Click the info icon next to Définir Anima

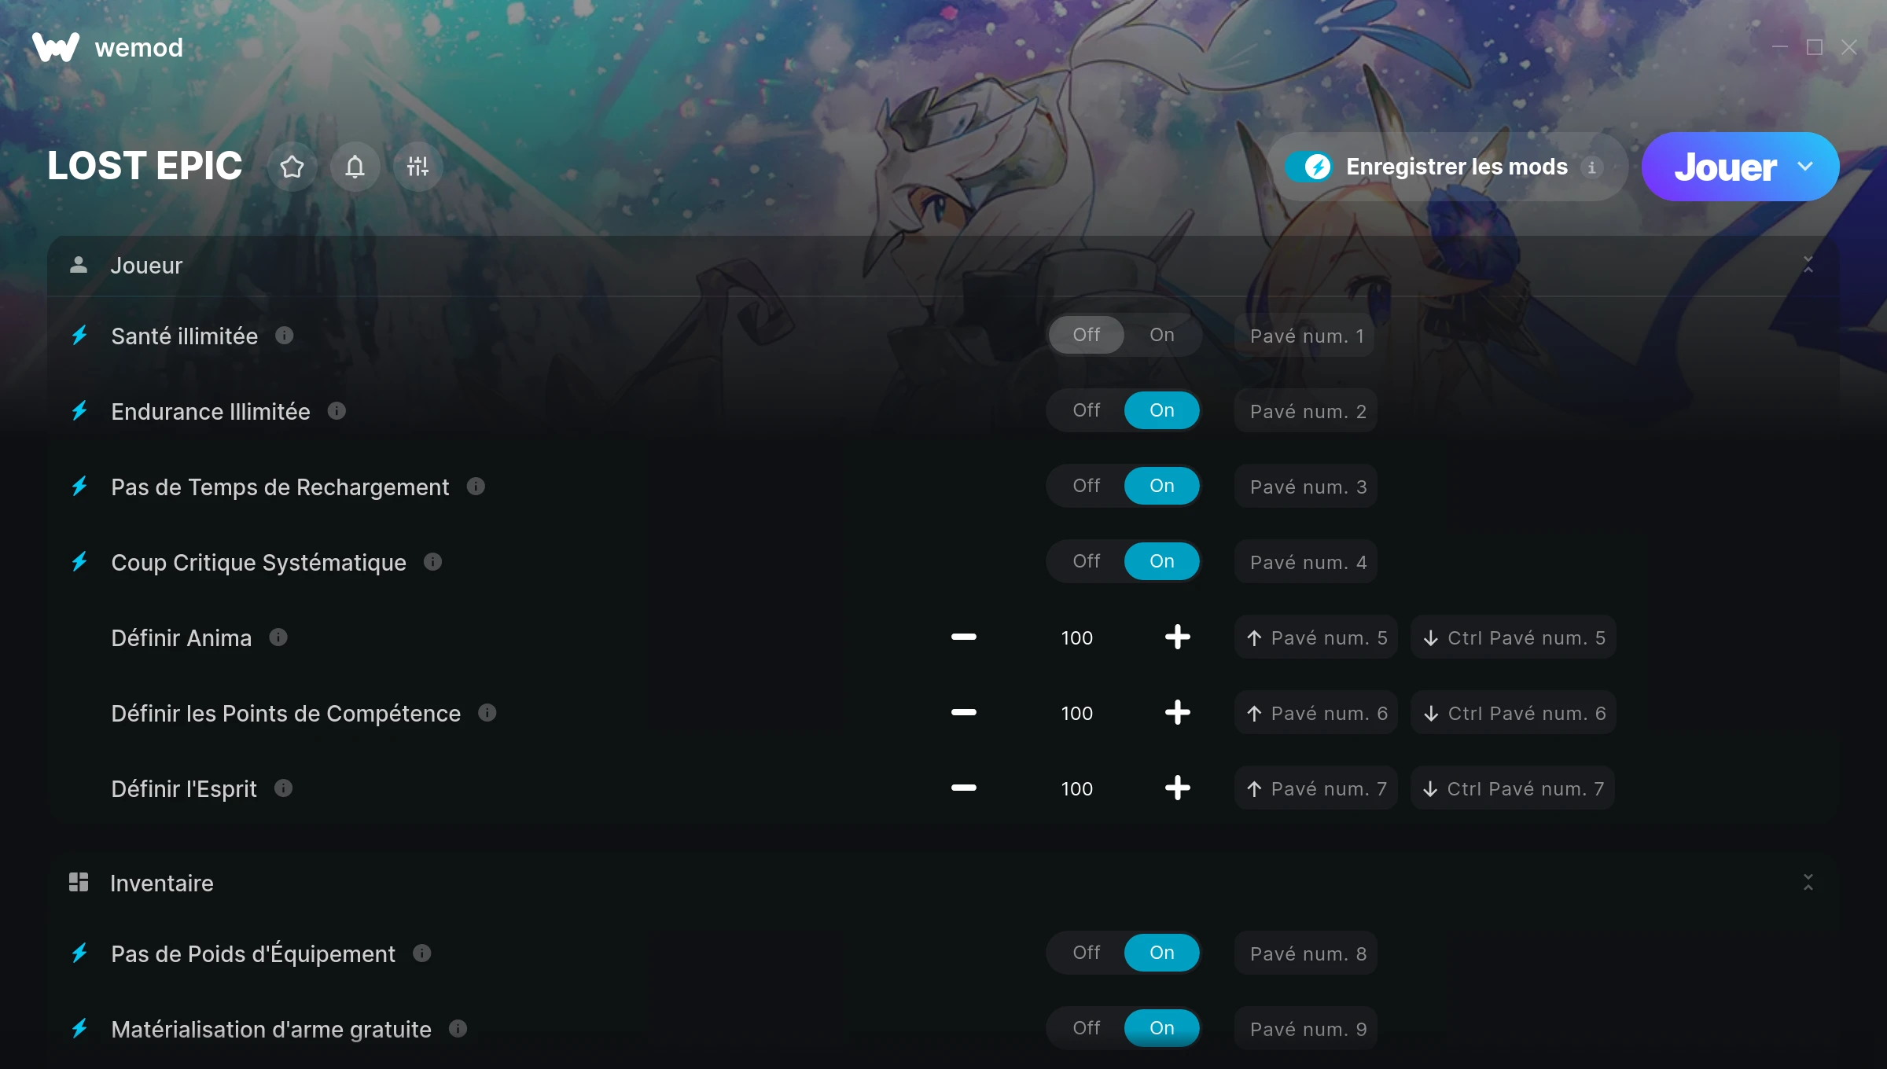coord(278,637)
